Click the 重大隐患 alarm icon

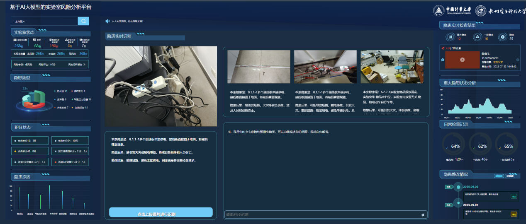click(x=450, y=37)
